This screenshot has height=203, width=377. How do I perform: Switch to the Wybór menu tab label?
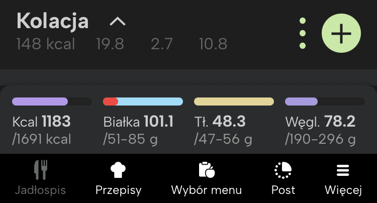(x=207, y=190)
